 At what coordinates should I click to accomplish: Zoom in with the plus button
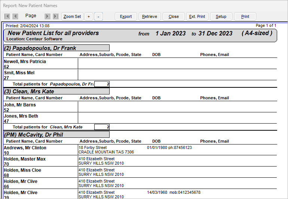point(89,16)
